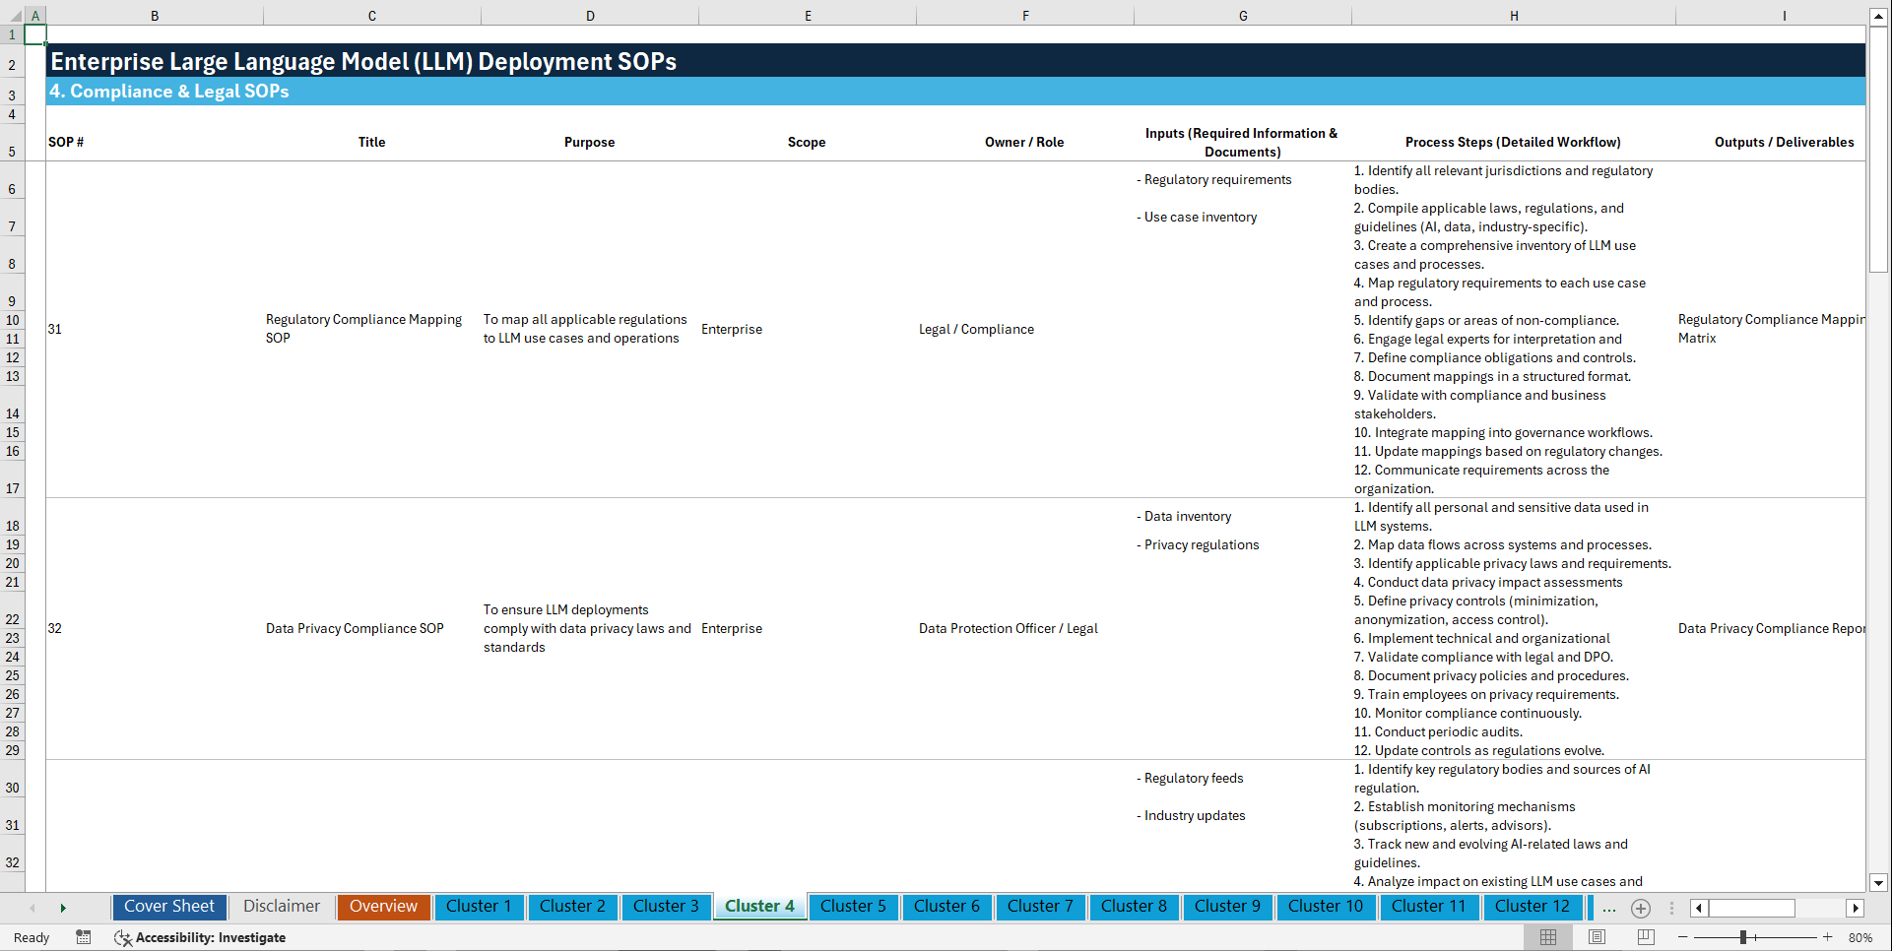Select row 10 by its header

(12, 320)
